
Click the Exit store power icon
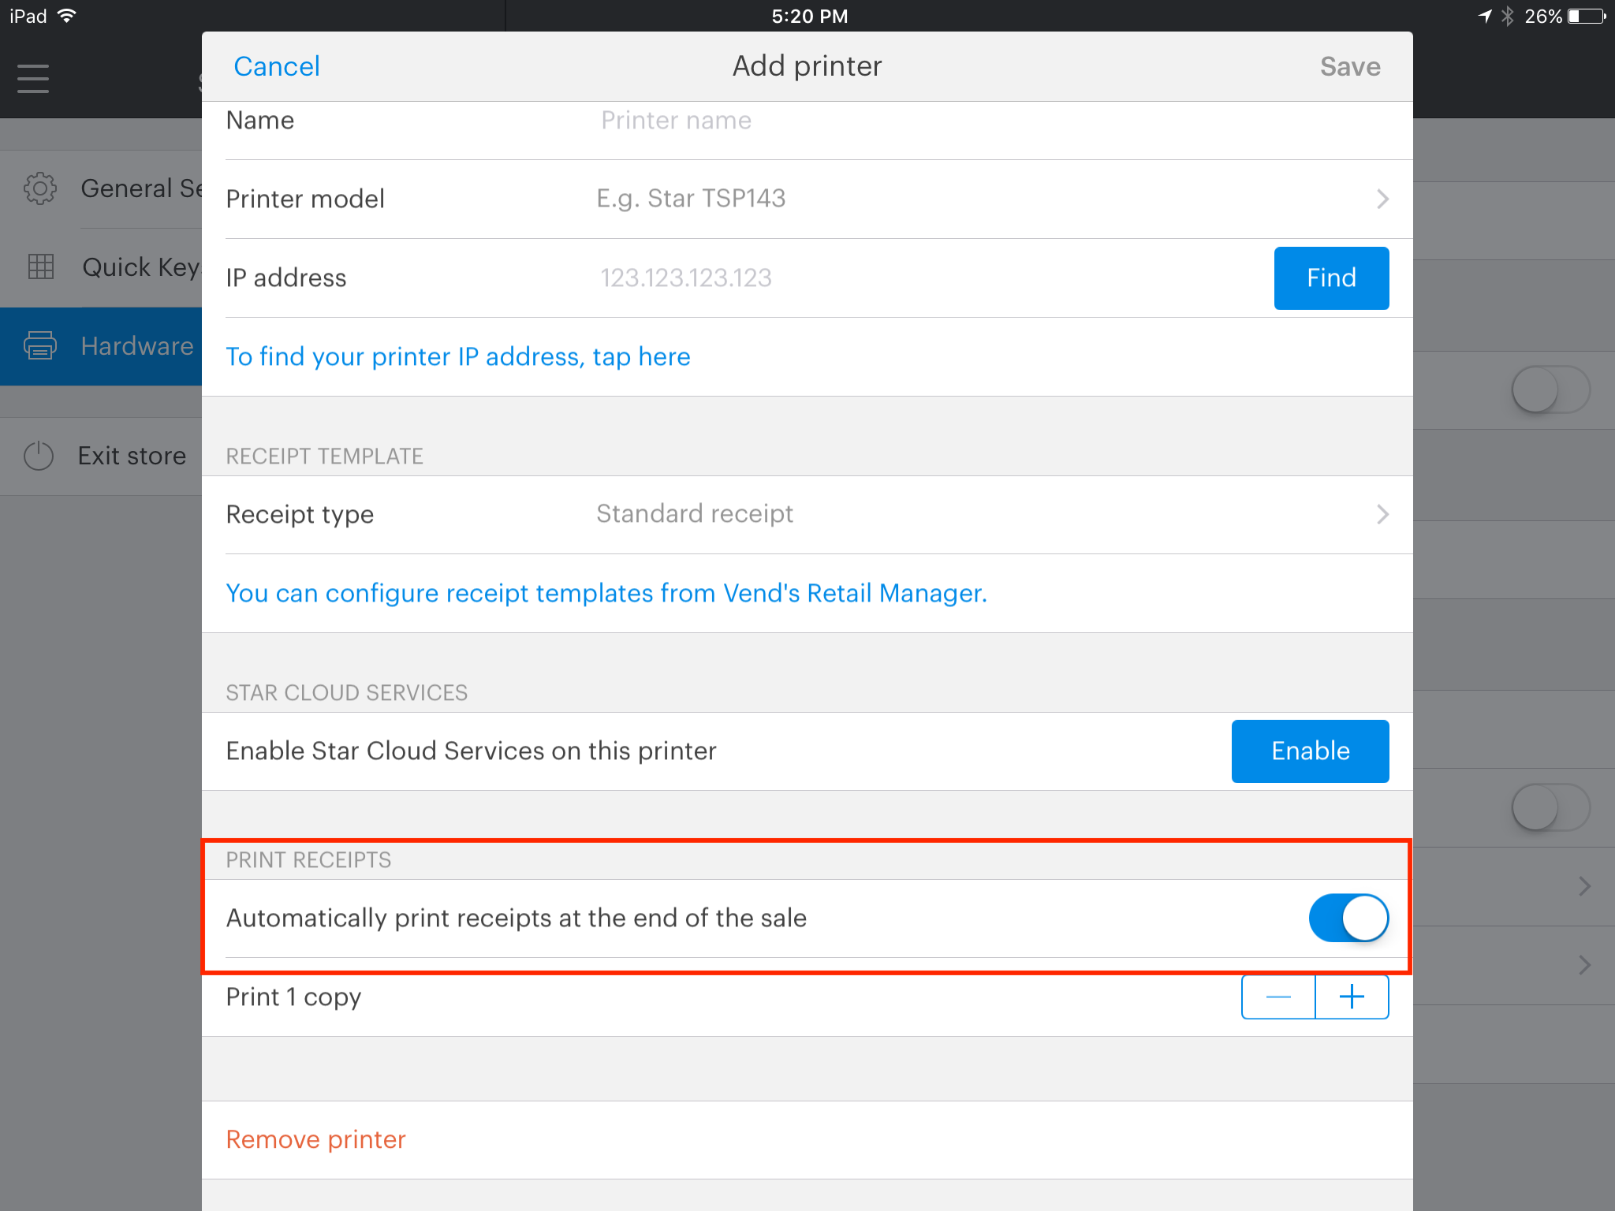(39, 456)
